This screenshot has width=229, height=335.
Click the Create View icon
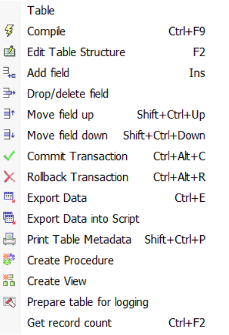tap(9, 280)
